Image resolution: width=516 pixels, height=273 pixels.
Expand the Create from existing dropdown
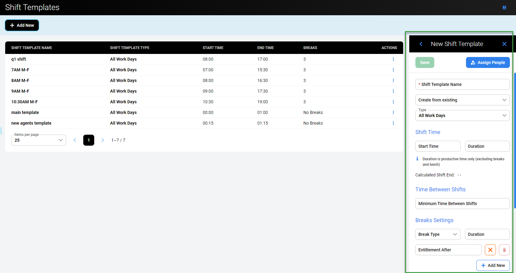(462, 100)
